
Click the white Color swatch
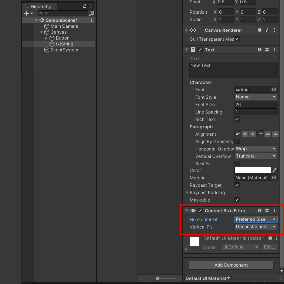(253, 170)
